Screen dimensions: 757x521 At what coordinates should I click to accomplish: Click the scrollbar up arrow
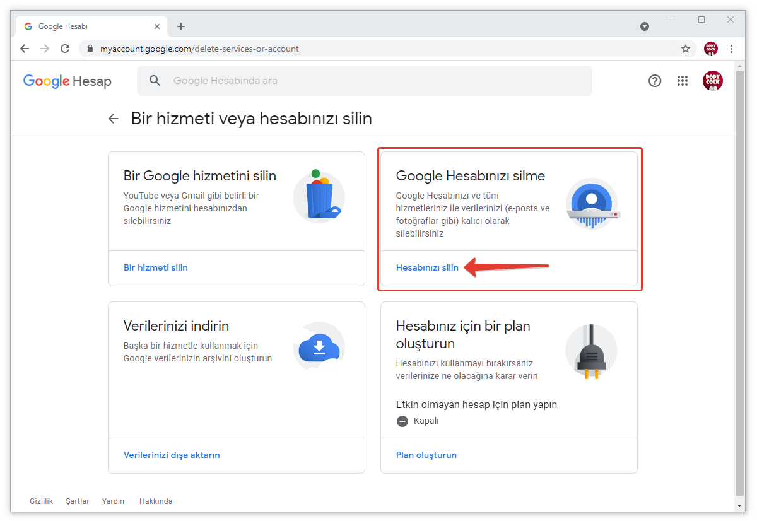click(740, 66)
